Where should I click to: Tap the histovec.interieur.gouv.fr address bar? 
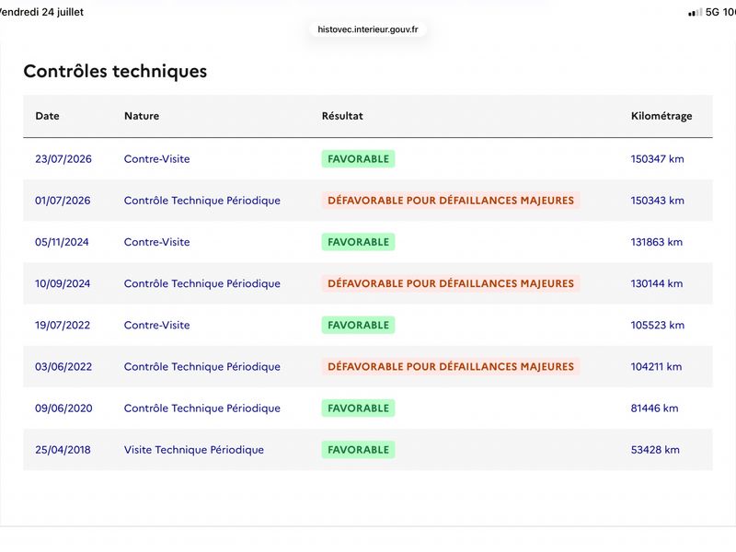click(367, 29)
